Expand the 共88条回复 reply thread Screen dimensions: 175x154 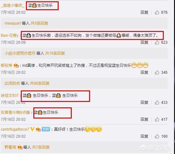click(40, 83)
